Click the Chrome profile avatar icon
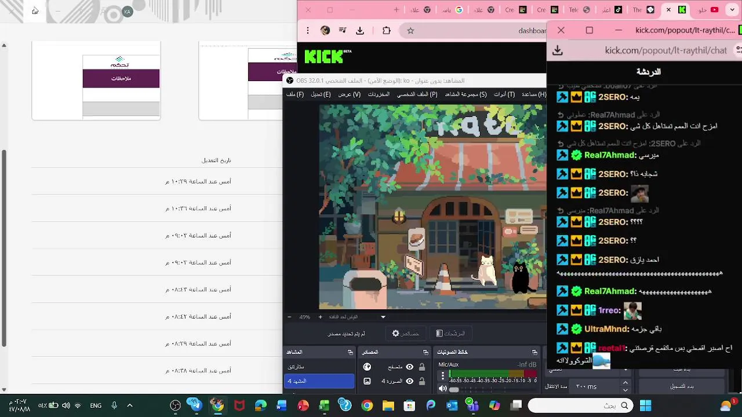Screen dimensions: 742x417 click(325, 31)
